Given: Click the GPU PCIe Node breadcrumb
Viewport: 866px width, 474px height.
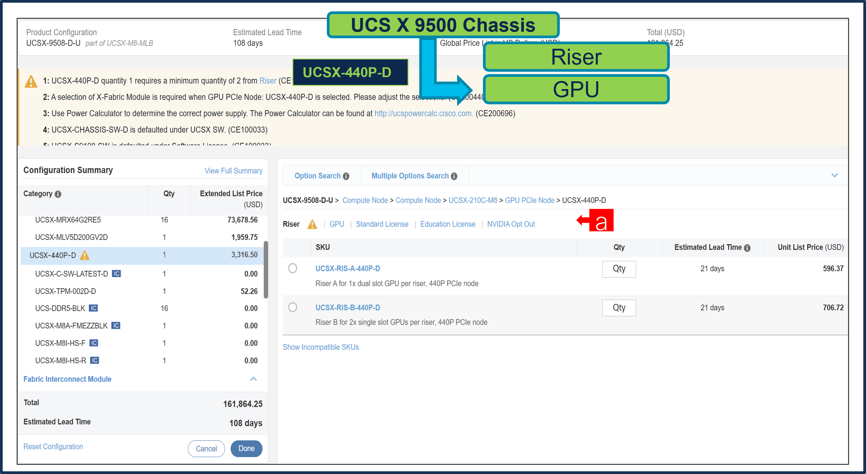Looking at the screenshot, I should tap(530, 200).
